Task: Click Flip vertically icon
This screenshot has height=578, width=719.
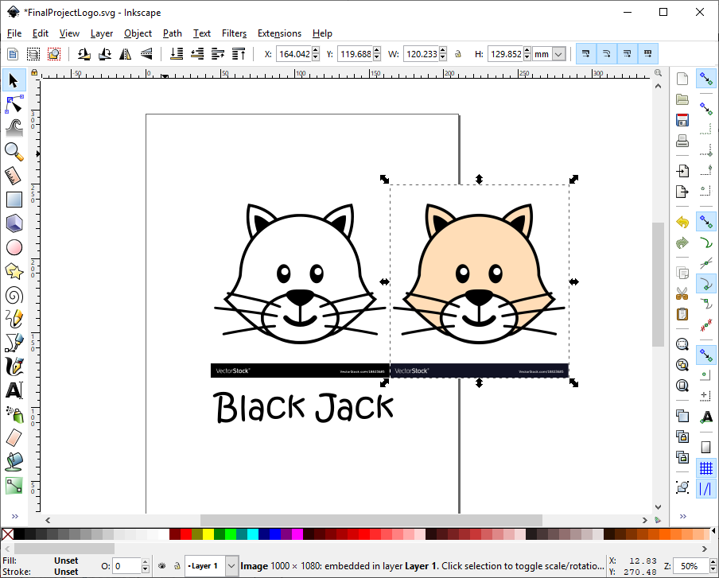Action: [146, 54]
